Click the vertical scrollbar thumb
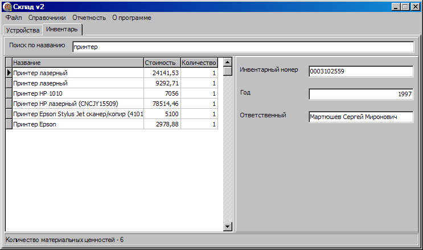 point(228,71)
